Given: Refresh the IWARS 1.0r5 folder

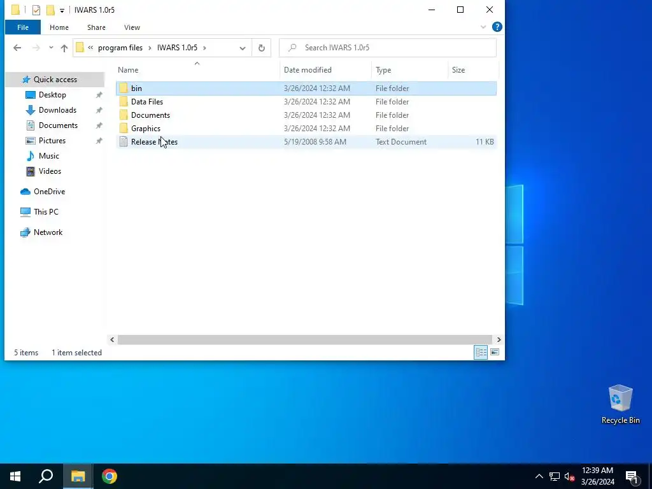Looking at the screenshot, I should coord(262,48).
